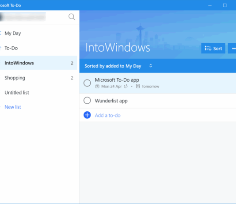Open the To-Do list
Image resolution: width=236 pixels, height=204 pixels.
click(x=11, y=48)
